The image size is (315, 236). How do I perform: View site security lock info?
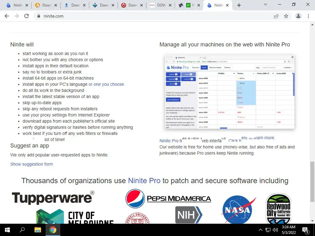click(39, 16)
